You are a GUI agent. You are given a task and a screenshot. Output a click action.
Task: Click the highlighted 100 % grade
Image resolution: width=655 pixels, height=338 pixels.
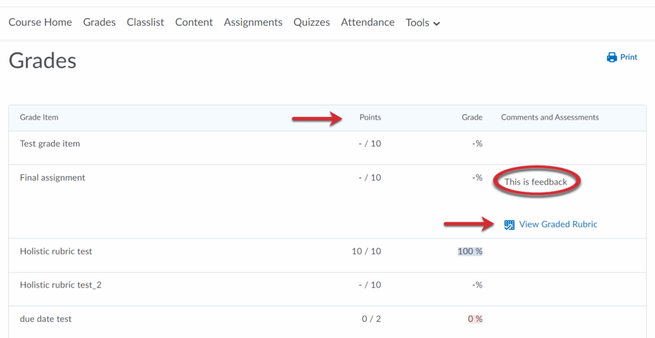(x=470, y=251)
